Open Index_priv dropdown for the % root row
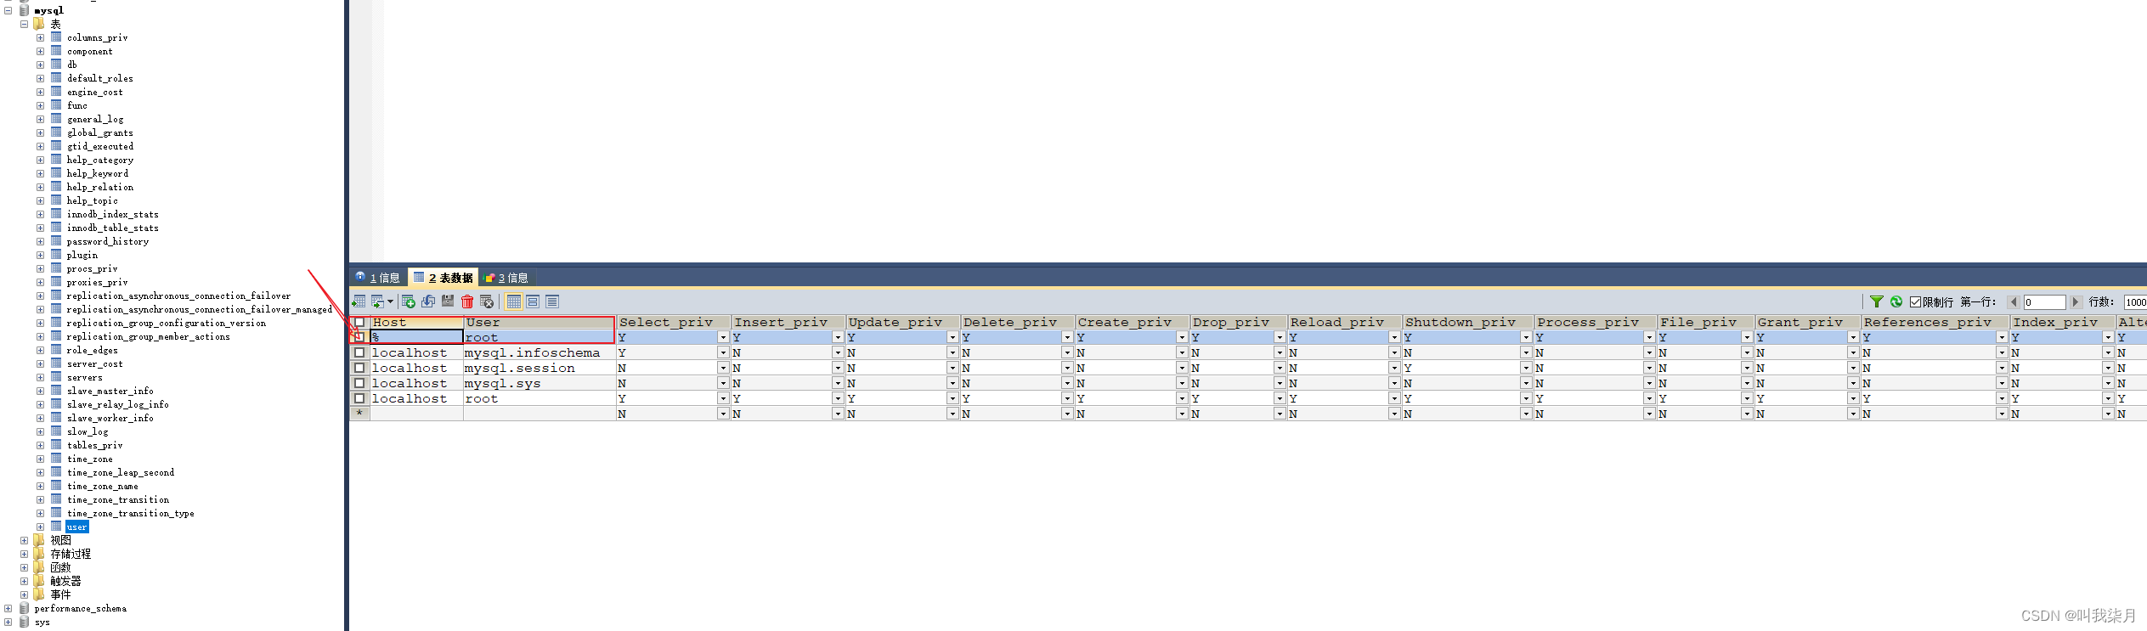Image resolution: width=2147 pixels, height=631 pixels. (x=2108, y=337)
